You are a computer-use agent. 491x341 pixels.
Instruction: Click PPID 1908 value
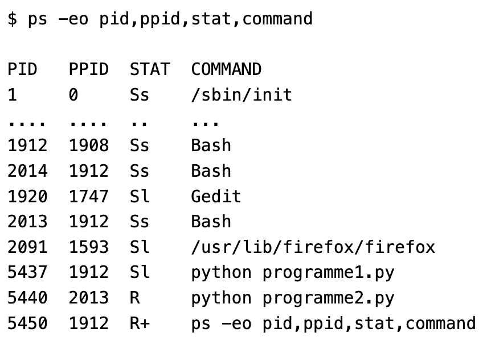pos(89,145)
